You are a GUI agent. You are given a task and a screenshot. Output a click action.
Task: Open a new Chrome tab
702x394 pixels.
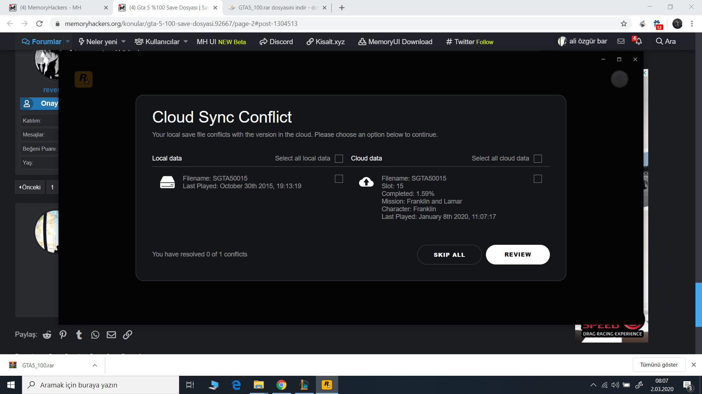tap(342, 8)
